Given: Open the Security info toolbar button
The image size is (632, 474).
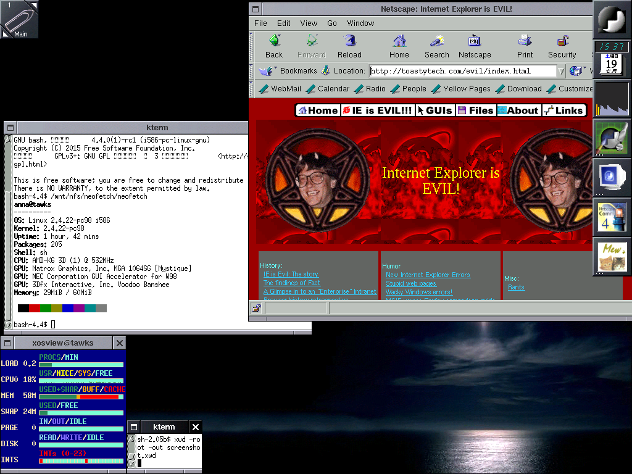Looking at the screenshot, I should pos(562,46).
